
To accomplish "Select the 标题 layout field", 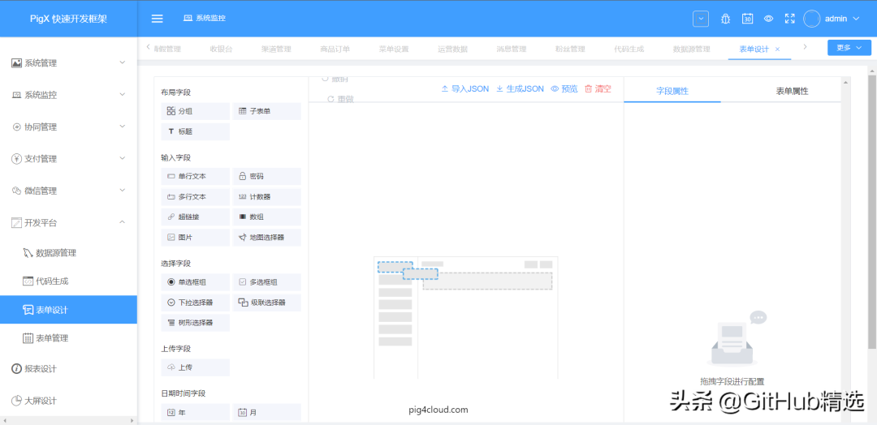I will pyautogui.click(x=195, y=132).
